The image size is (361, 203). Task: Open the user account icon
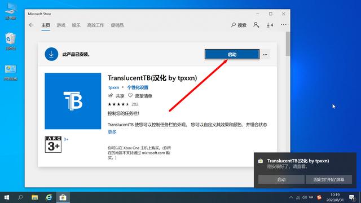(256, 25)
